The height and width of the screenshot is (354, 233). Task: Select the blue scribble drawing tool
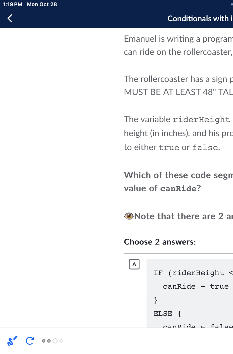click(12, 341)
